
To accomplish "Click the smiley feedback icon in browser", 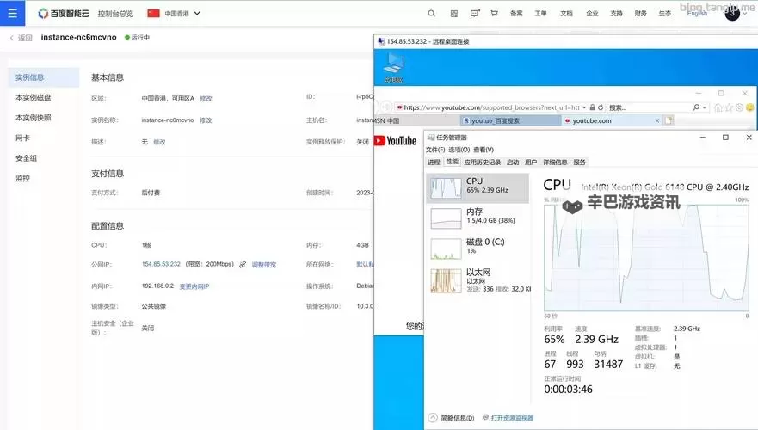I will click(x=749, y=107).
